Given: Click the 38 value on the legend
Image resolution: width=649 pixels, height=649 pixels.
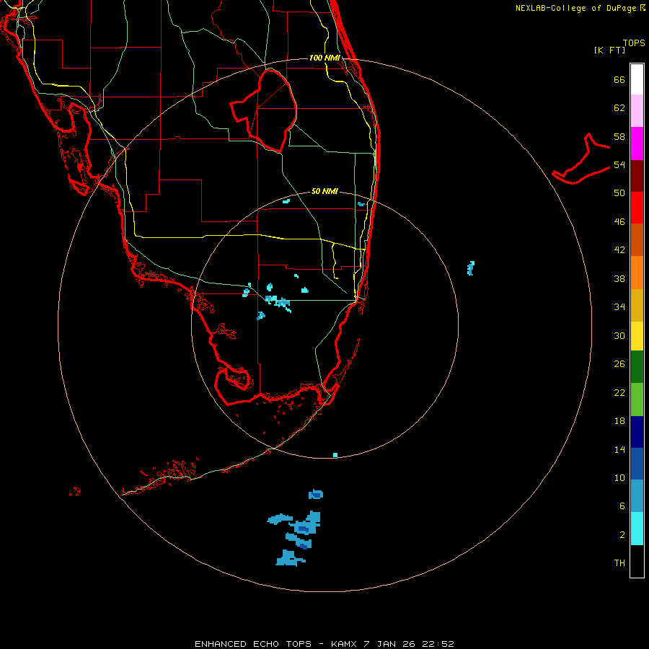Looking at the screenshot, I should (x=619, y=278).
